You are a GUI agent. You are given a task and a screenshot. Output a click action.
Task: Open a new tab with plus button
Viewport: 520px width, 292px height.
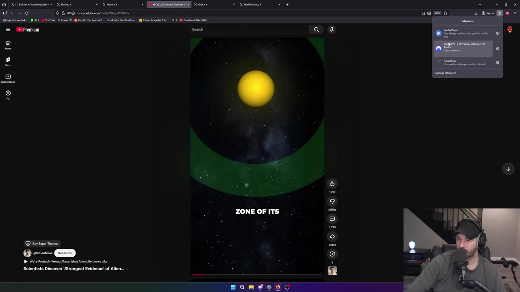[287, 4]
